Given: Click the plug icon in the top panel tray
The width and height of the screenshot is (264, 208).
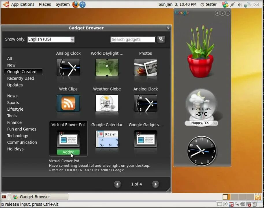Looking at the screenshot, I should 233,5.
